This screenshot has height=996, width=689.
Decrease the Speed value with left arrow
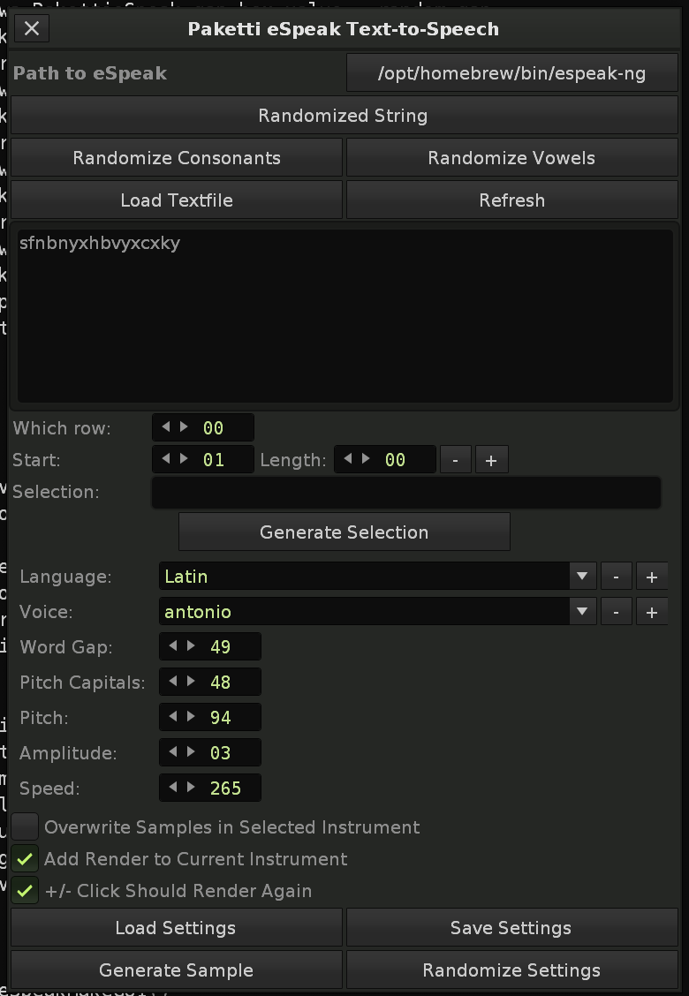(174, 788)
